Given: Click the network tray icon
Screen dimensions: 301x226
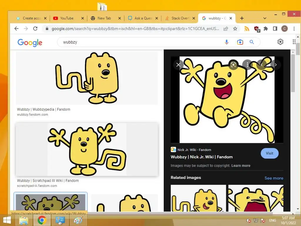Looking at the screenshot, I should pyautogui.click(x=255, y=220).
